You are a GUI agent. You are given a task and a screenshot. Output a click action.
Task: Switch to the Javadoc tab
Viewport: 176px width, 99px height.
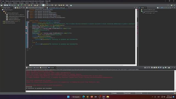(36, 68)
